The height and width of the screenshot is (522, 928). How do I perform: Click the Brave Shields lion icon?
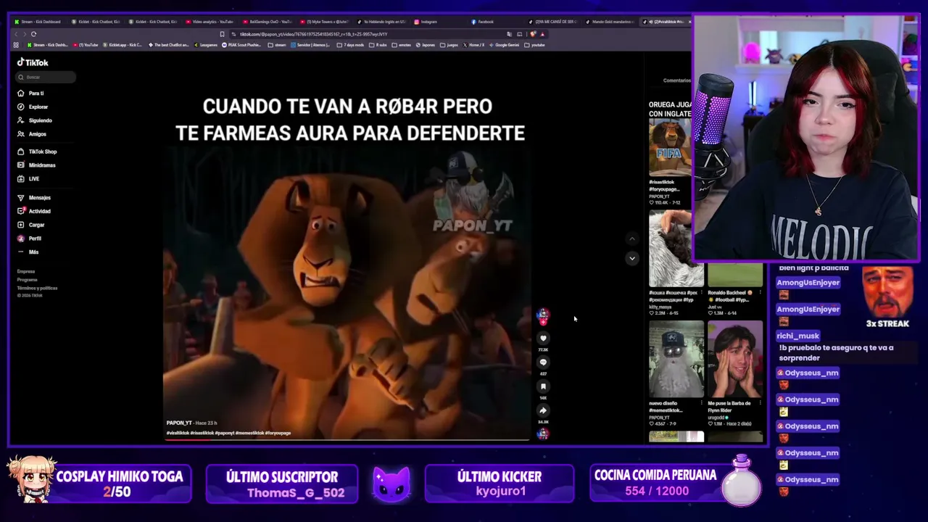pos(533,34)
